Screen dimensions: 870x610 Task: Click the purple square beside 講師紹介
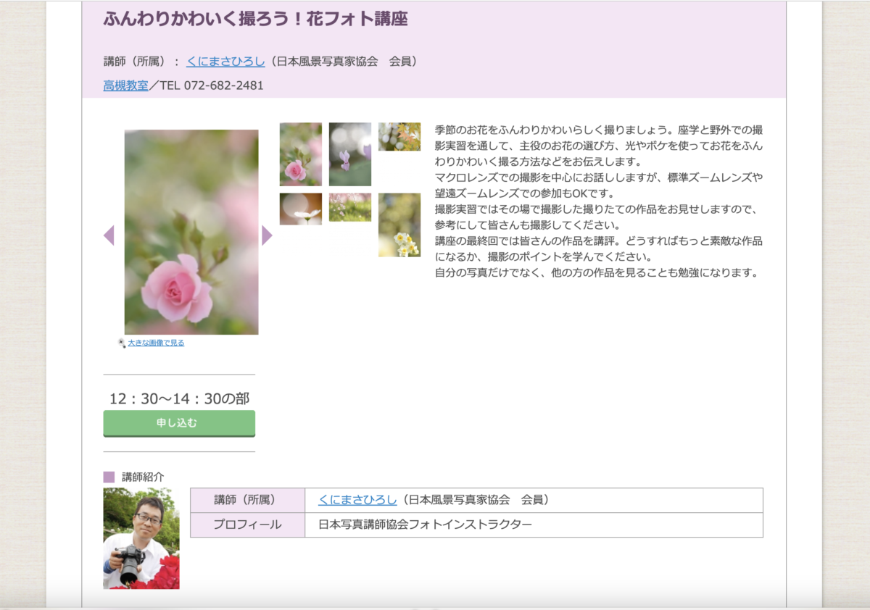109,477
